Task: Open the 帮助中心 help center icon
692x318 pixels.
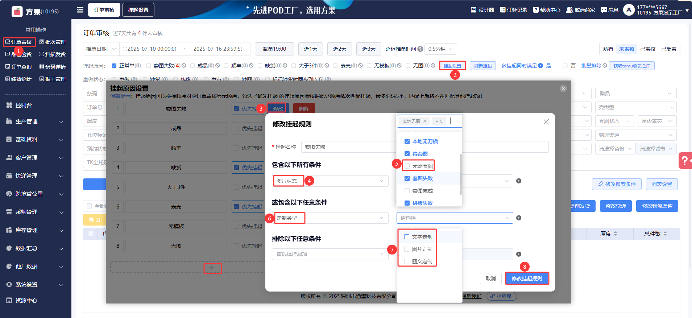Action: 536,10
